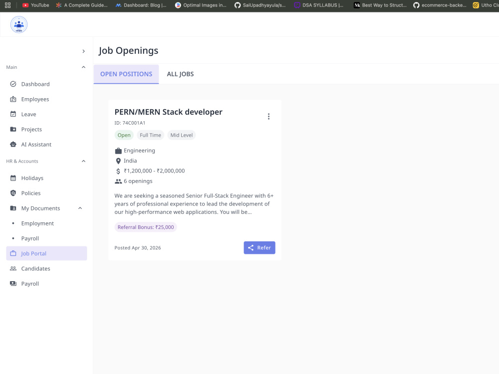Click the Holidays calendar icon
499x374 pixels.
(13, 178)
